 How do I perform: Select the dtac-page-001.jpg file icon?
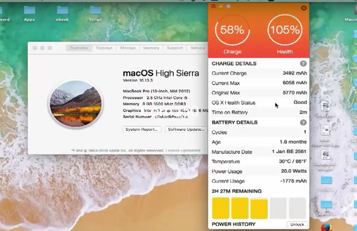pyautogui.click(x=325, y=131)
